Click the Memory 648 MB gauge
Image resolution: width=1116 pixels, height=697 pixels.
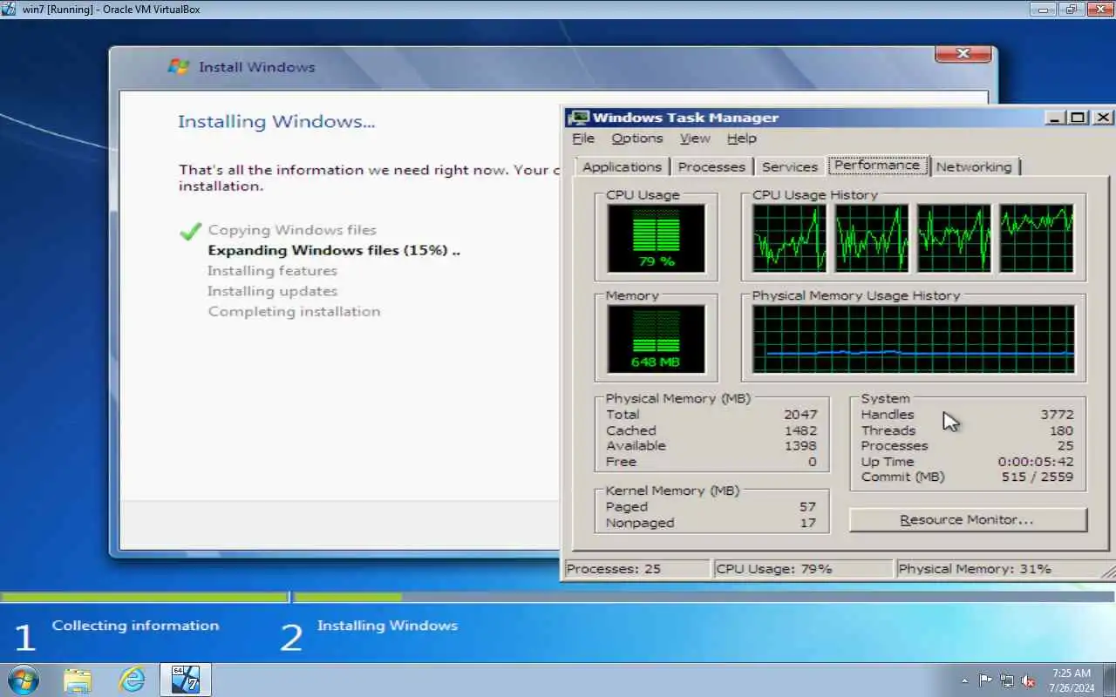tap(656, 338)
